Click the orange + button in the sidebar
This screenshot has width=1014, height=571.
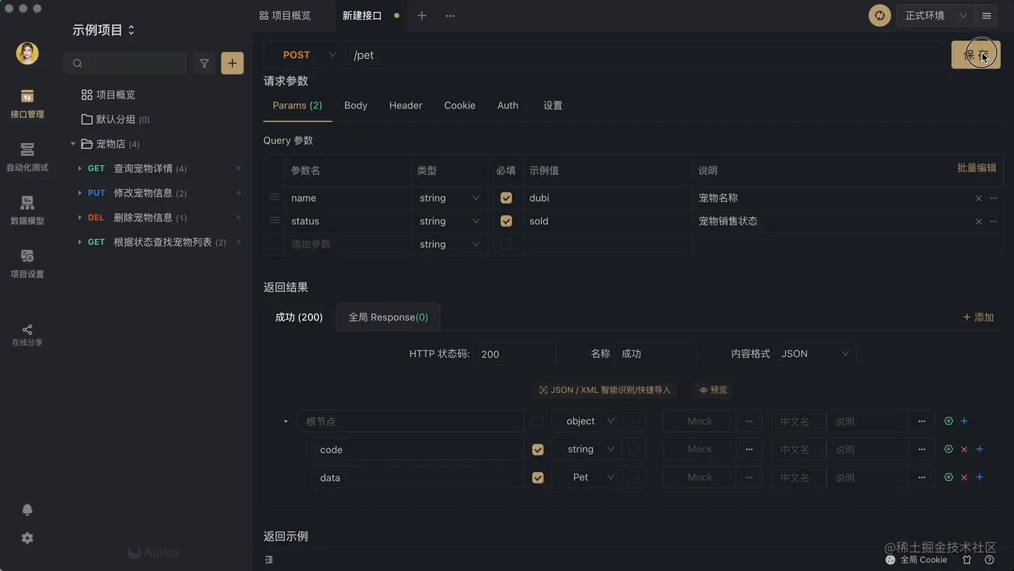(232, 63)
